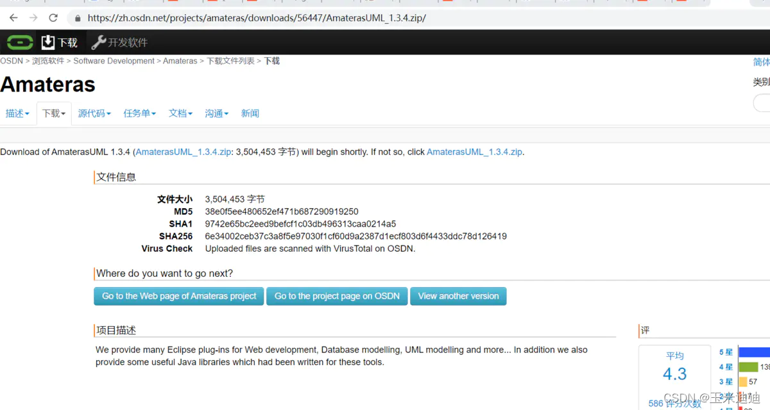Click the SHA1 hash value
770x410 pixels.
point(300,224)
